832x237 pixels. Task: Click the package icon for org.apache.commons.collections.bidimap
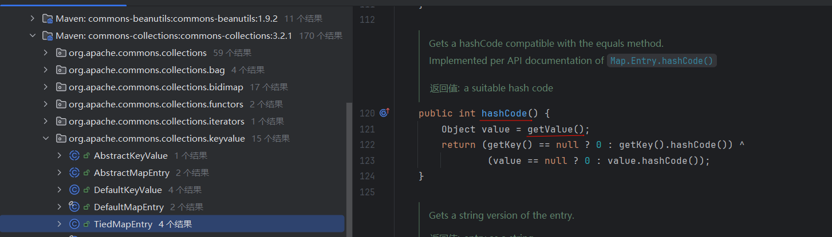61,87
